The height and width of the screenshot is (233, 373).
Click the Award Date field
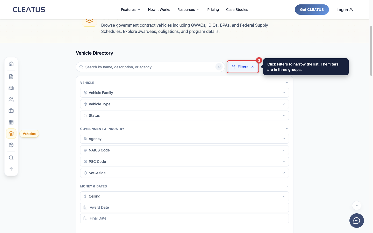coord(184,207)
